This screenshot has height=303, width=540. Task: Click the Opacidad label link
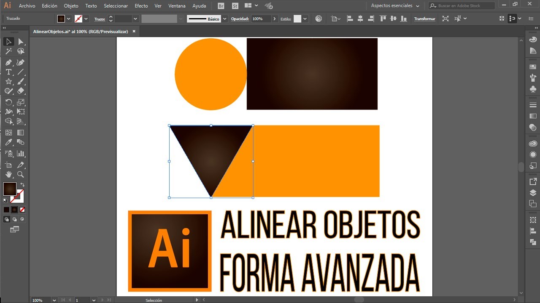point(240,19)
